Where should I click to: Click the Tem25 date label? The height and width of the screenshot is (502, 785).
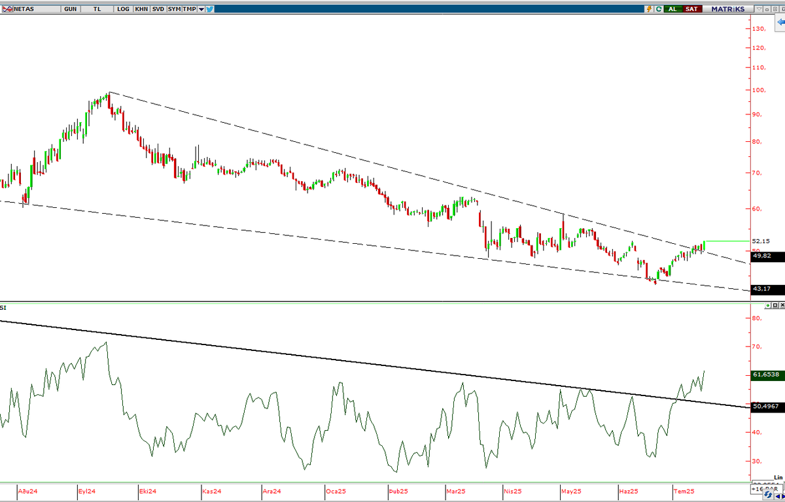[x=685, y=491]
